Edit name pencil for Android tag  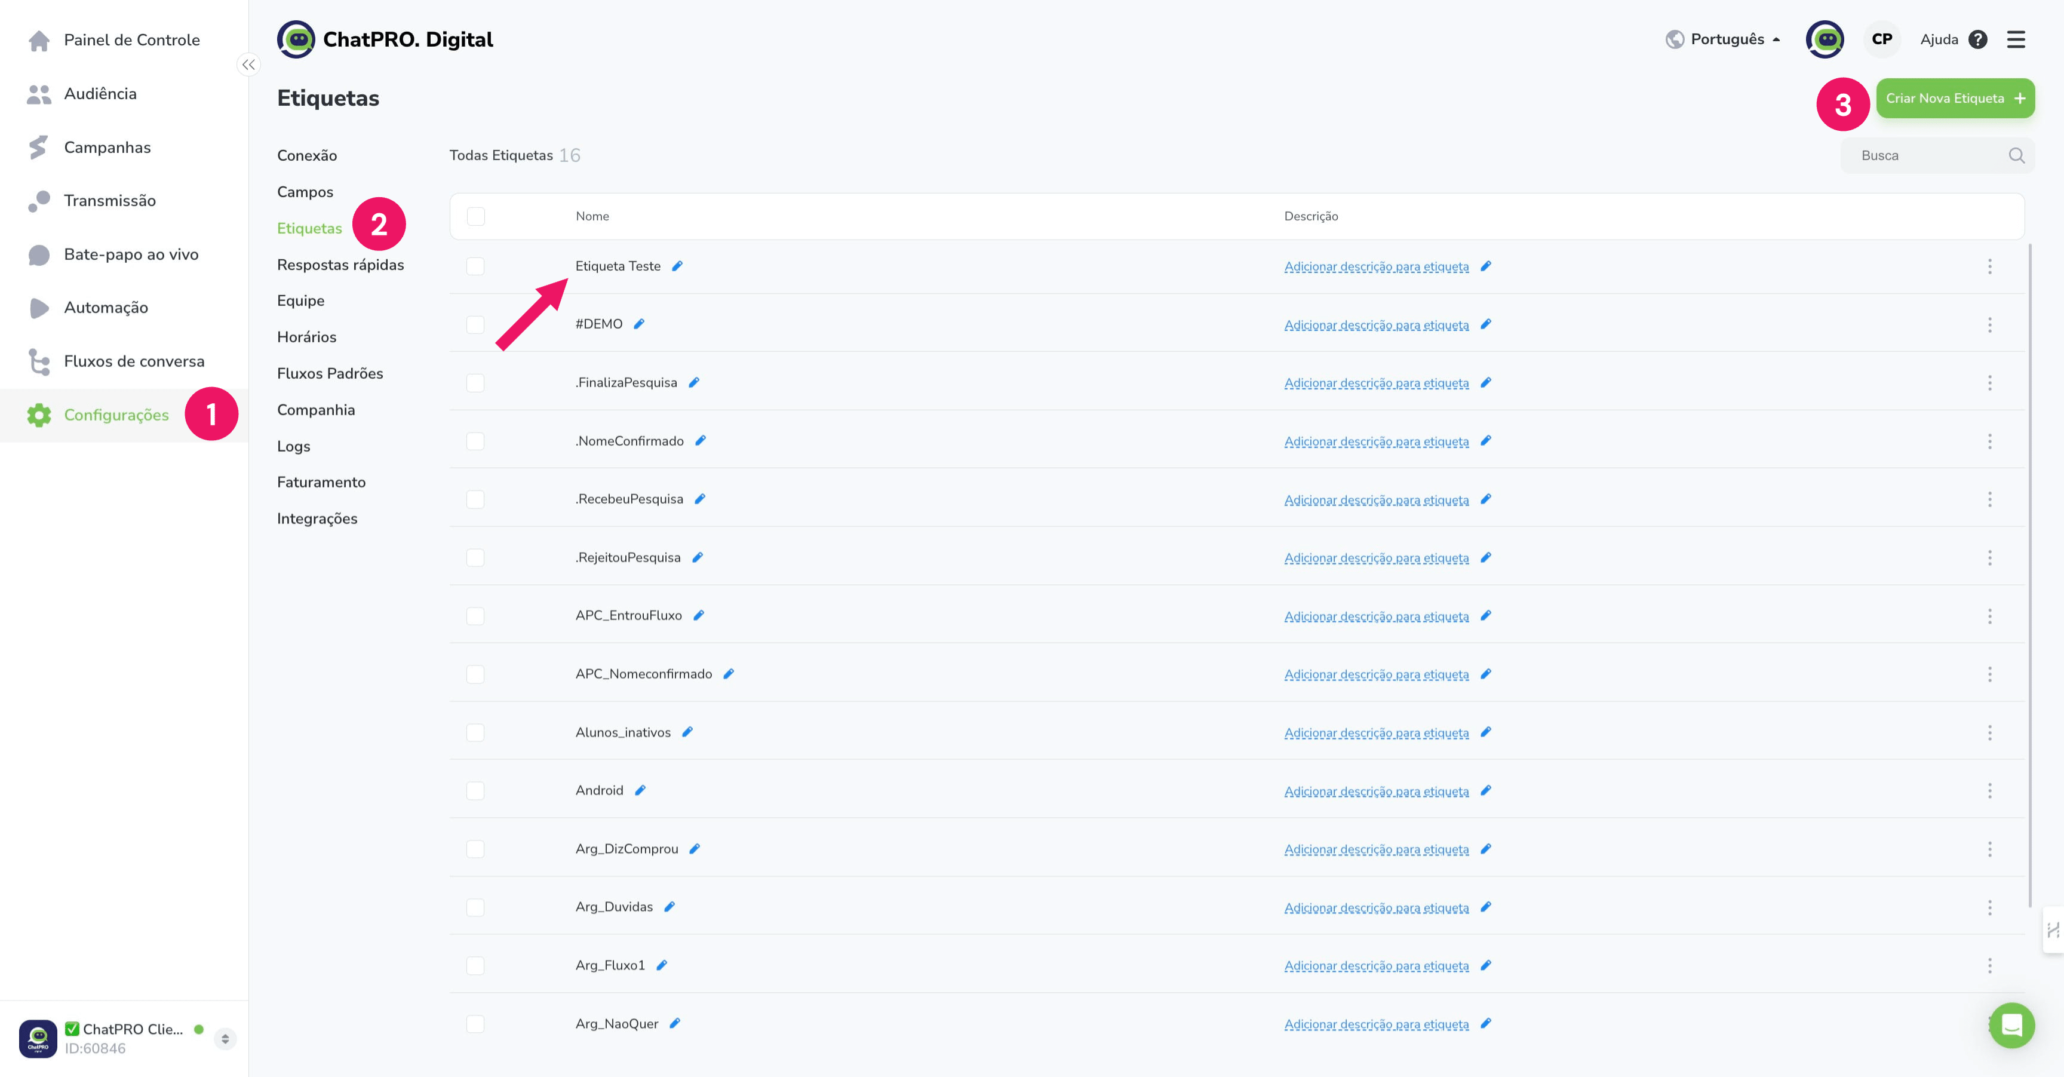click(x=640, y=791)
